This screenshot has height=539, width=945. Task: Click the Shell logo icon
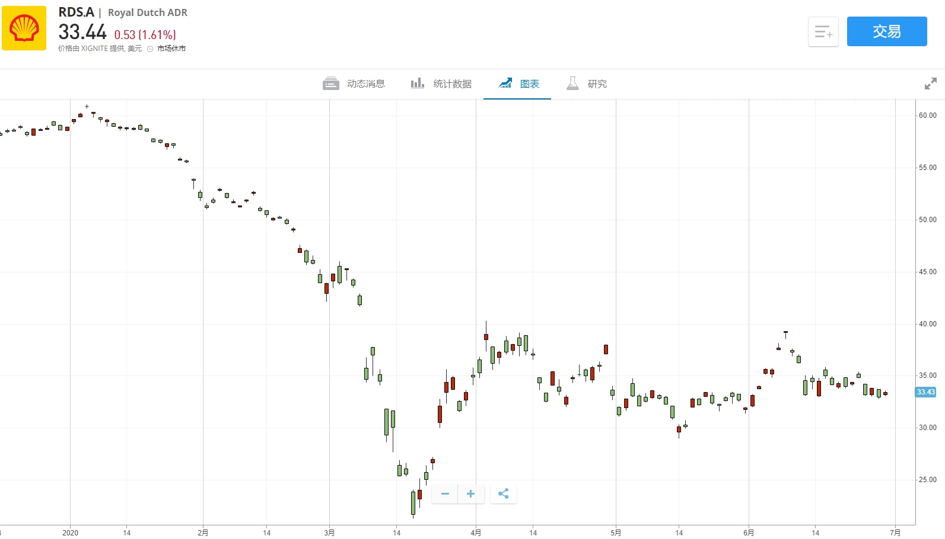click(x=24, y=28)
